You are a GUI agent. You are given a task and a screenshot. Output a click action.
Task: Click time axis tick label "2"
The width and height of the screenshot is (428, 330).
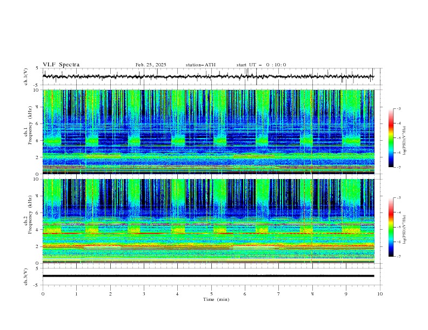pyautogui.click(x=110, y=294)
